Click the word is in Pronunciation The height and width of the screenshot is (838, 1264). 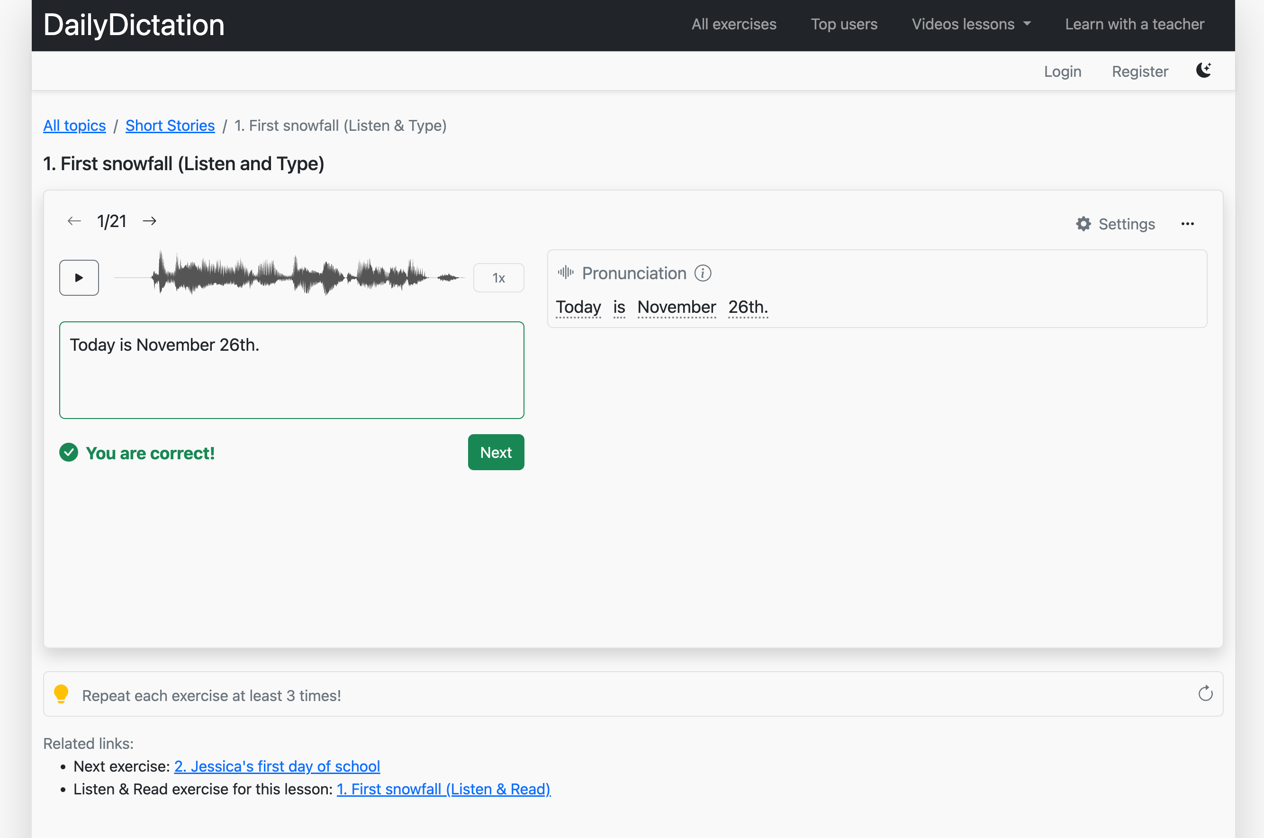tap(619, 307)
